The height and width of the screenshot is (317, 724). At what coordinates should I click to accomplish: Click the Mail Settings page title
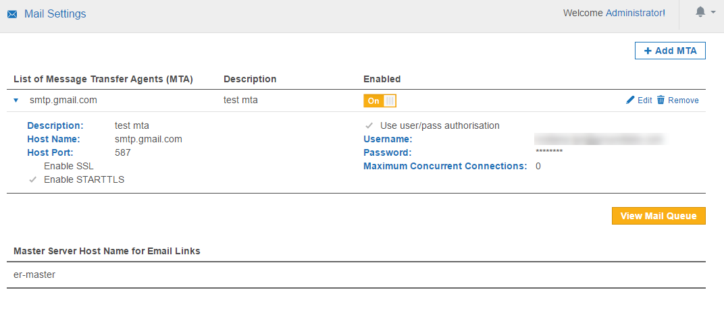point(55,13)
